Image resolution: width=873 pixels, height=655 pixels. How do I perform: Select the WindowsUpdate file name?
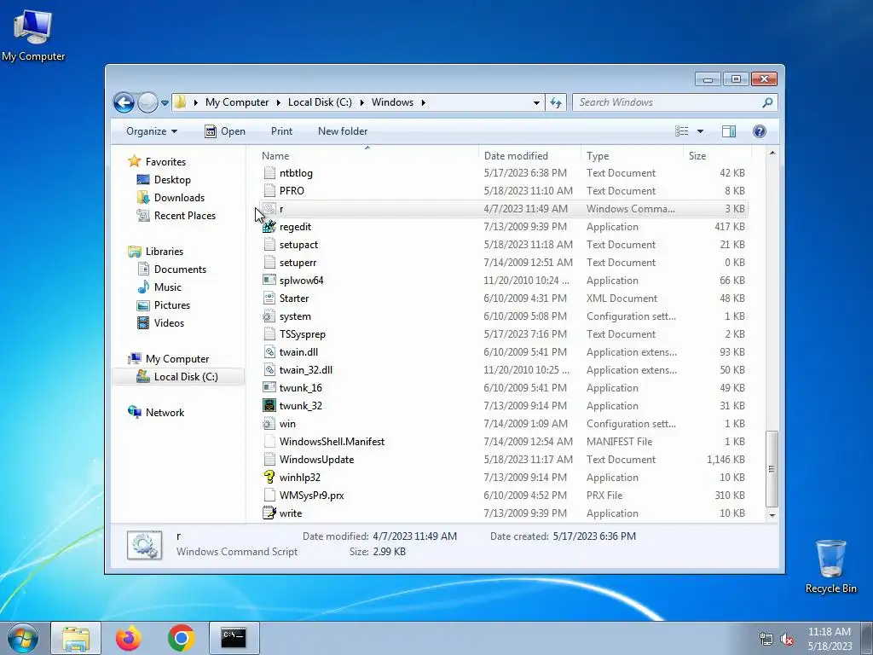click(x=316, y=460)
